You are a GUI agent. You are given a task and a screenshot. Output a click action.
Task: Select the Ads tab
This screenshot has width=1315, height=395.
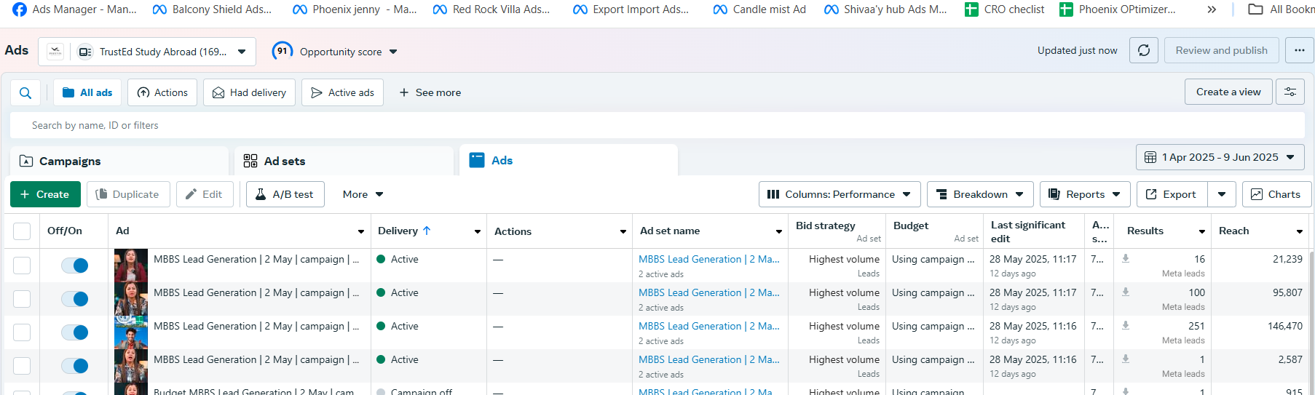(x=569, y=160)
